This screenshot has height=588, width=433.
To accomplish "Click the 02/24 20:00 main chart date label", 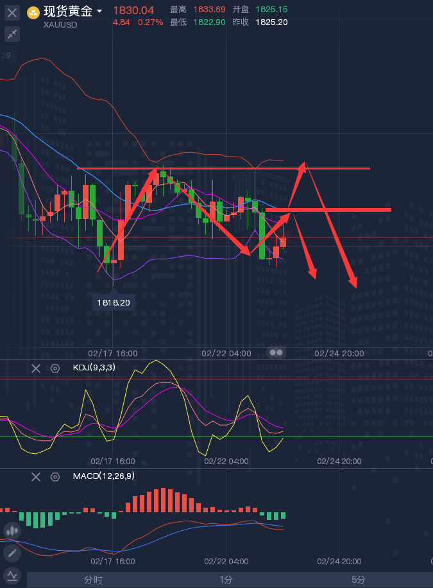I will coord(339,353).
